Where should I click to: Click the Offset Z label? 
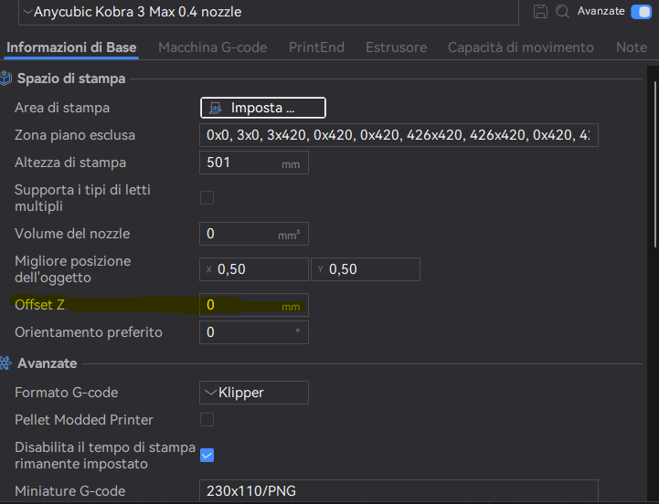coord(39,305)
